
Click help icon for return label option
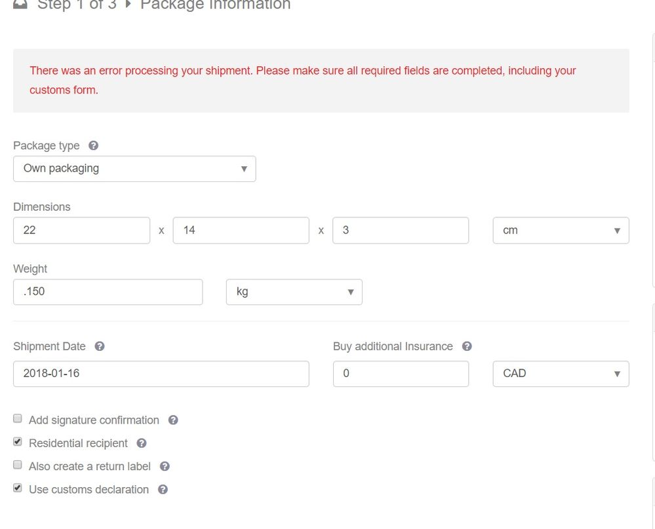click(x=165, y=467)
